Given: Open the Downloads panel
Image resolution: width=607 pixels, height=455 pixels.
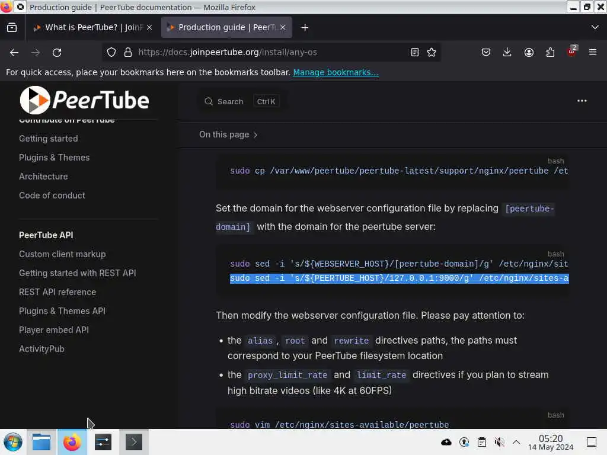Looking at the screenshot, I should click(x=507, y=52).
